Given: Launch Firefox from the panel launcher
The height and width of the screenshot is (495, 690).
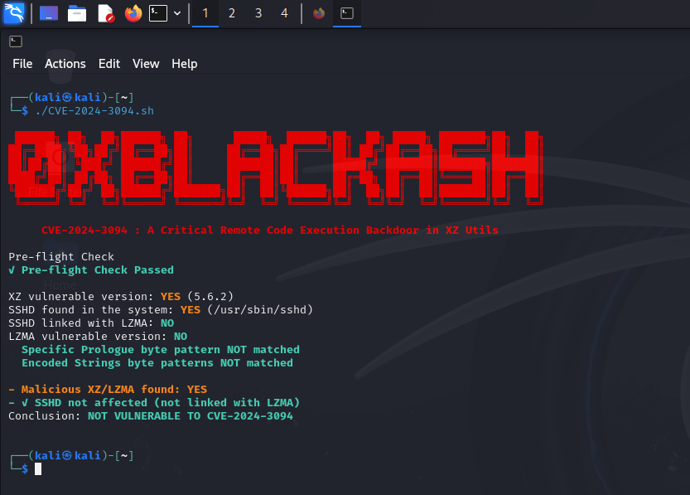Looking at the screenshot, I should click(x=133, y=13).
